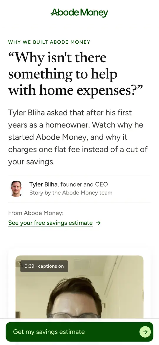
Task: Click the stylized A in the Abode logo
Action: [54, 12]
